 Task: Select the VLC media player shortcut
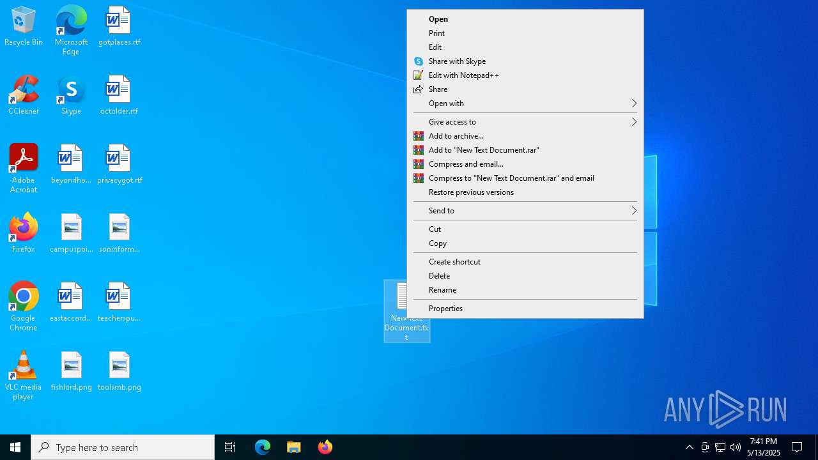(24, 376)
